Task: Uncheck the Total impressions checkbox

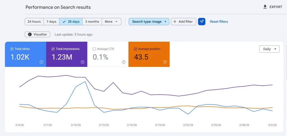Action: coord(53,49)
